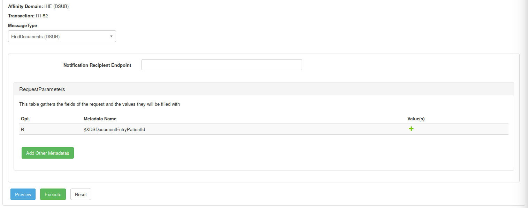The height and width of the screenshot is (208, 528).
Task: Click the table description sentence
Action: 99,104
